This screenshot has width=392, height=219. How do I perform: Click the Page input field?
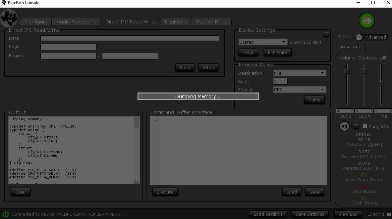[x=69, y=47]
